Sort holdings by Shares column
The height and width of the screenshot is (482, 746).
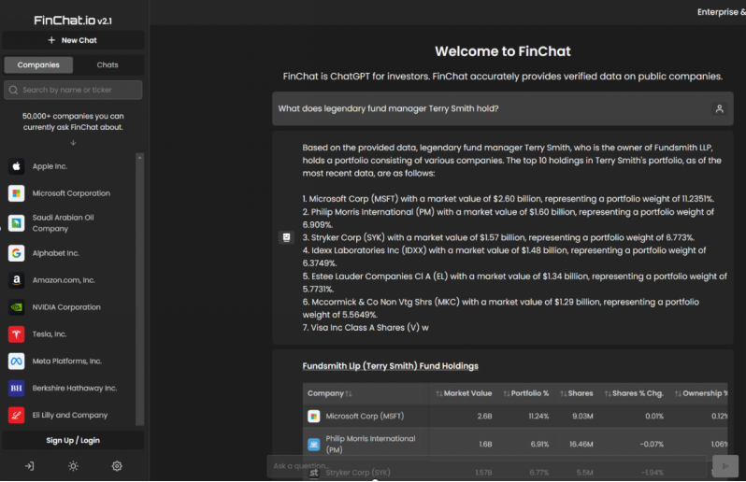pyautogui.click(x=576, y=393)
